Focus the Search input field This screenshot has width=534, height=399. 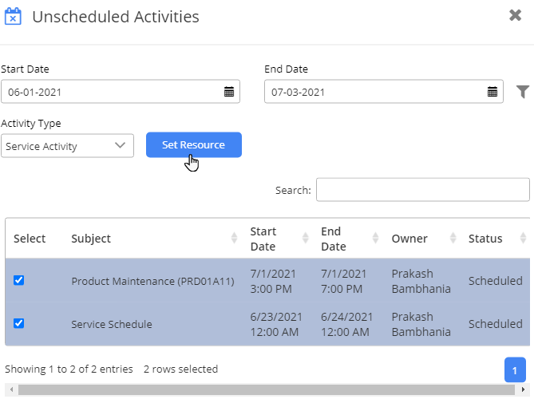click(422, 190)
